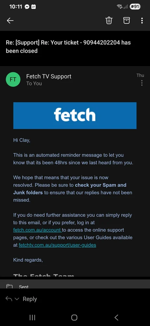Viewport: 150px width, 326px height.
Task: Tap the reply arrow icon
Action: (9, 299)
